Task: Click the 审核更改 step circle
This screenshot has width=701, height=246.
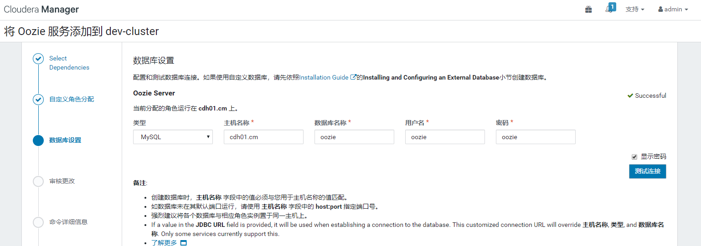Action: 38,181
